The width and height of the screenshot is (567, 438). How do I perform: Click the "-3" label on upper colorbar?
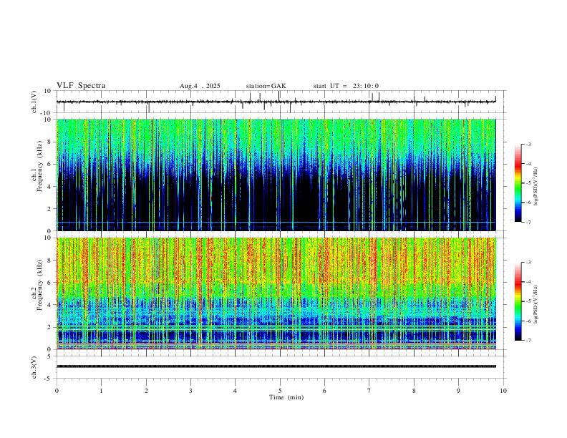point(528,144)
